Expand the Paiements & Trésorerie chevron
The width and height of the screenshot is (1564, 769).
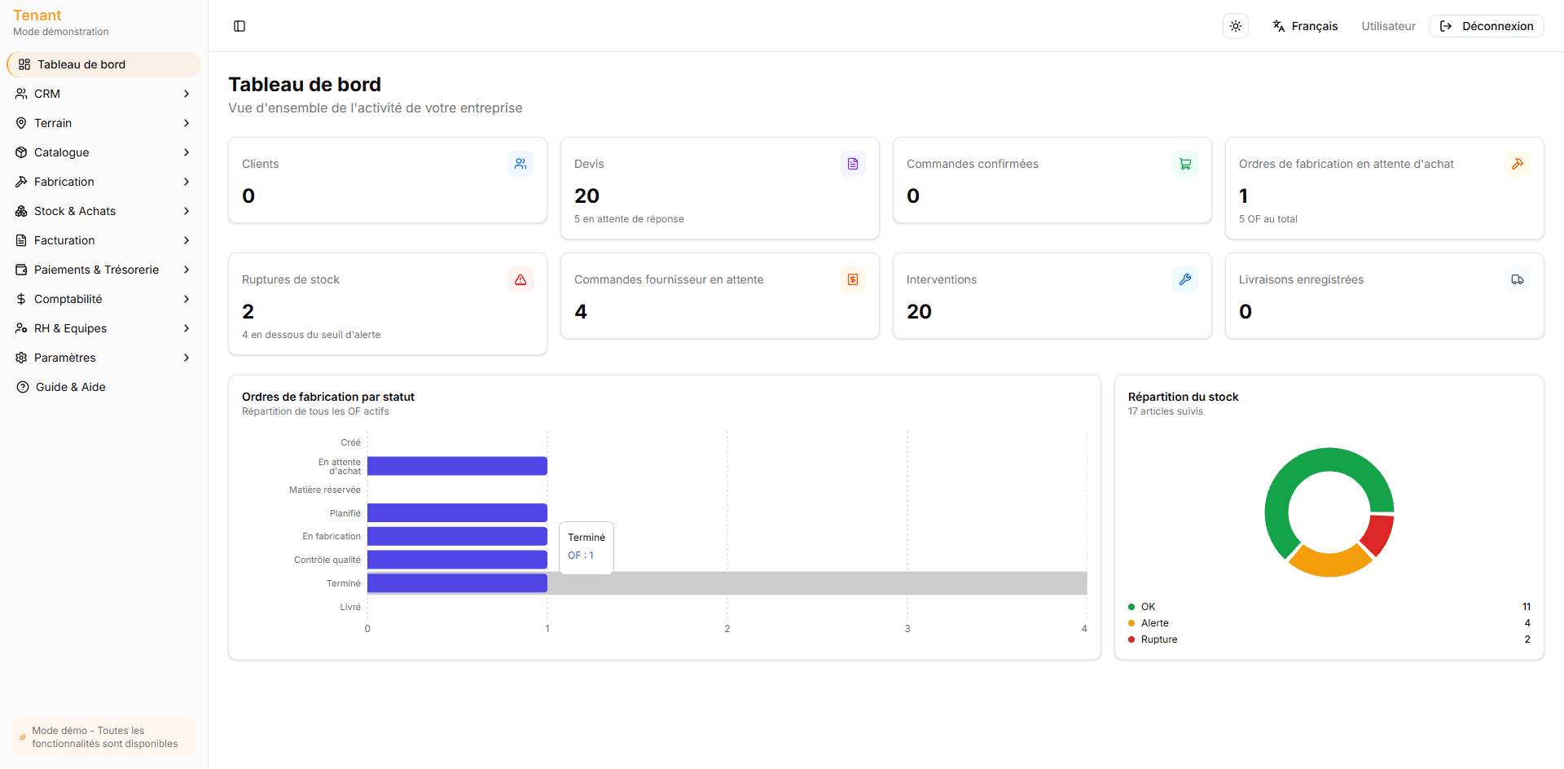coord(187,270)
